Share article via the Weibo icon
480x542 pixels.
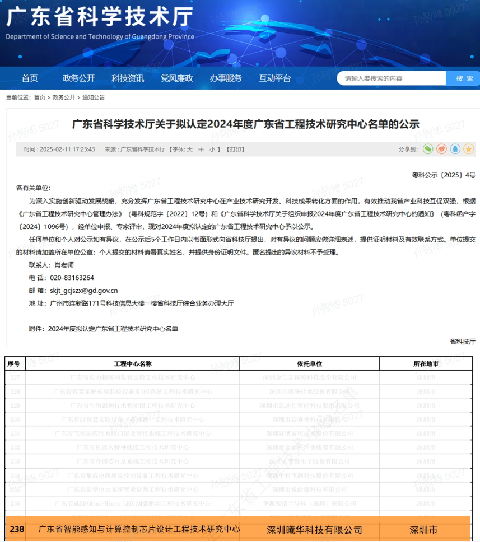click(x=441, y=149)
